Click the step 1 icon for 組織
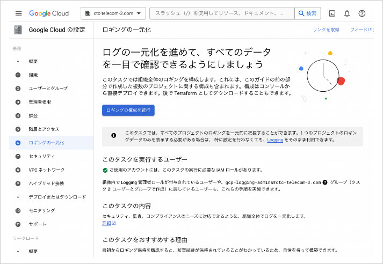This screenshot has width=383, height=264. (x=18, y=75)
